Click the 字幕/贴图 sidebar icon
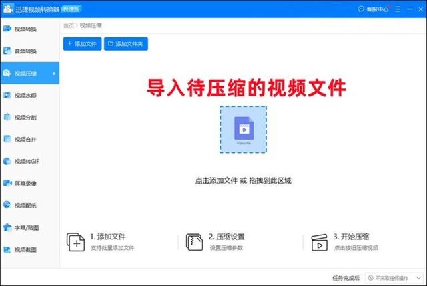This screenshot has height=286, width=427. pyautogui.click(x=7, y=227)
